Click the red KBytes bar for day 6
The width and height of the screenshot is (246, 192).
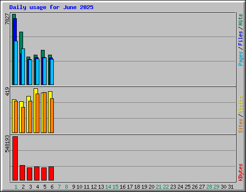(51, 173)
